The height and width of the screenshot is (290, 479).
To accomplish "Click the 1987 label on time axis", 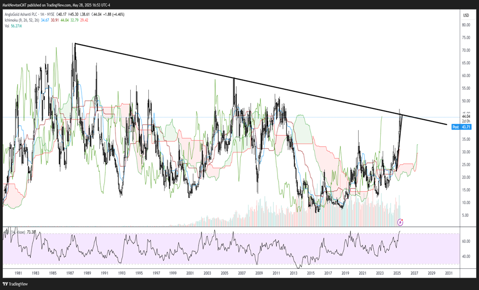I will coord(70,273).
